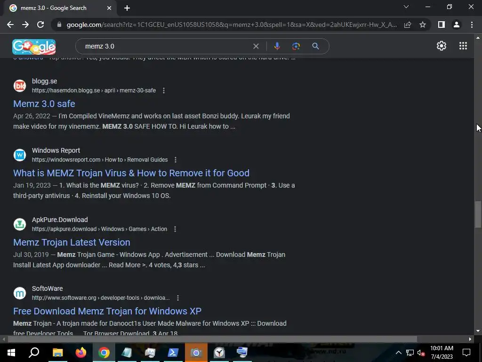Open the Chrome three-dot menu

(x=472, y=25)
